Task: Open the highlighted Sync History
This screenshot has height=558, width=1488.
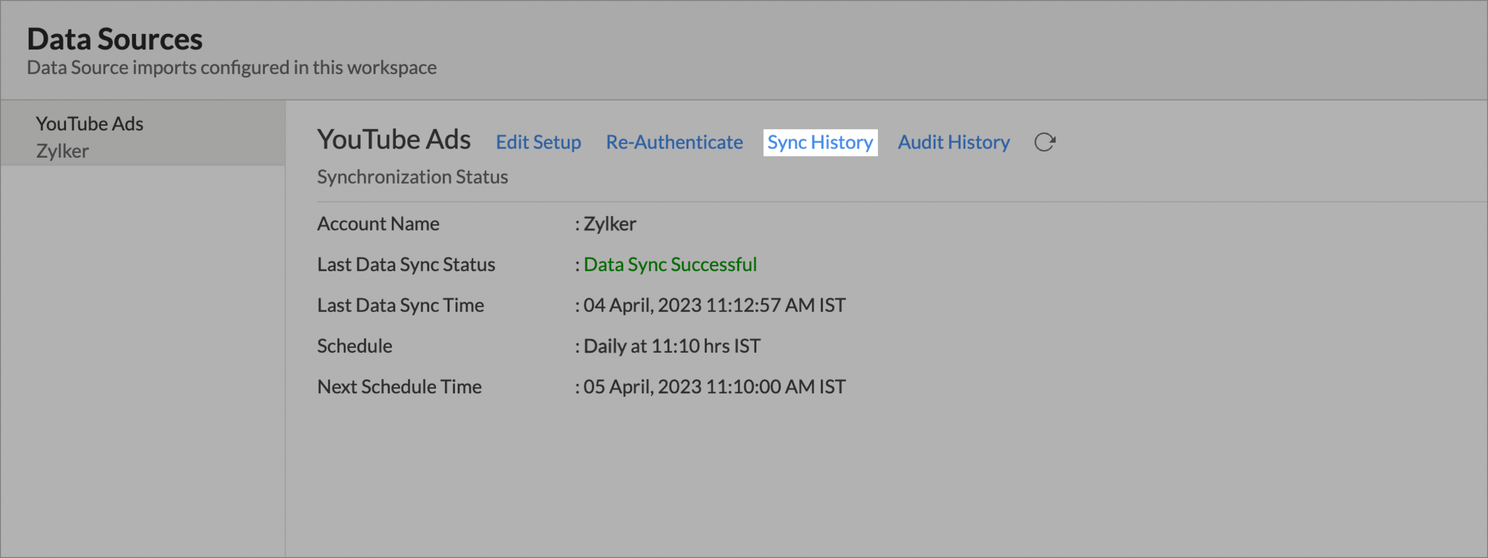Action: click(x=820, y=142)
